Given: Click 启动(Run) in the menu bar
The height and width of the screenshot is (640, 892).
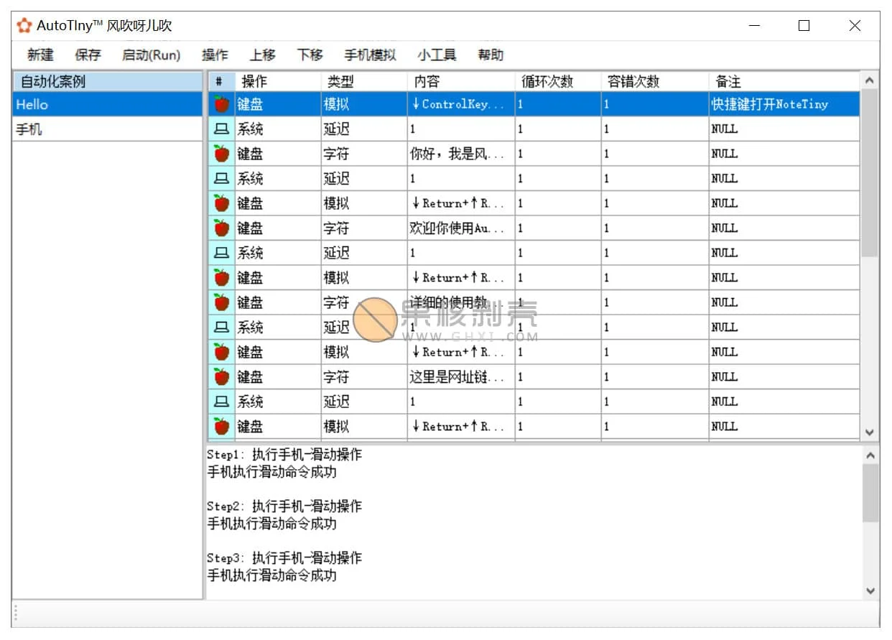Looking at the screenshot, I should 151,55.
